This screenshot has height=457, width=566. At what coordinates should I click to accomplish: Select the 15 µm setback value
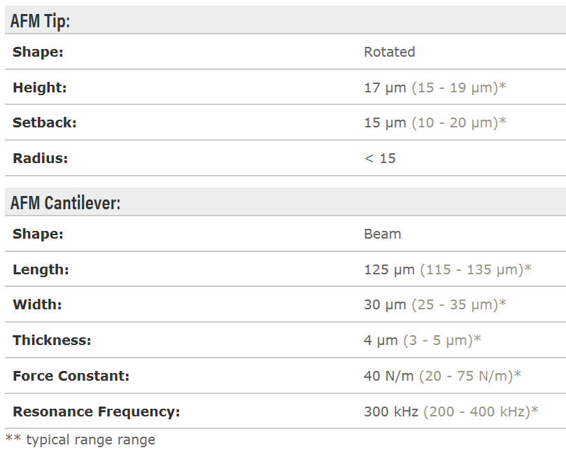pos(385,122)
